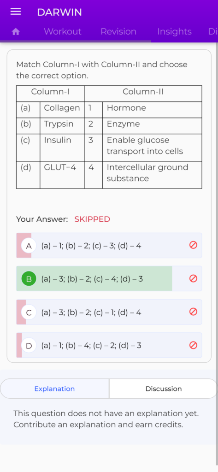Image resolution: width=218 pixels, height=472 pixels.
Task: Open the Discussion section
Action: 164,389
